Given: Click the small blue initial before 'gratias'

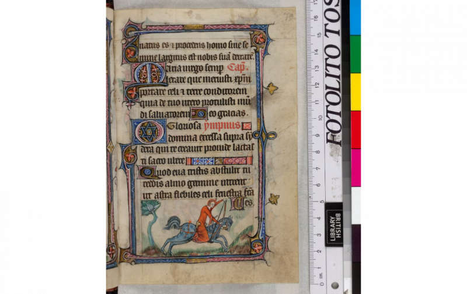Looking at the screenshot, I should pyautogui.click(x=199, y=114).
